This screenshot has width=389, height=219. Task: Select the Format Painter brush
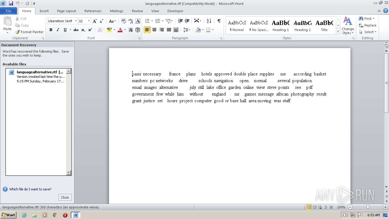(x=17, y=32)
